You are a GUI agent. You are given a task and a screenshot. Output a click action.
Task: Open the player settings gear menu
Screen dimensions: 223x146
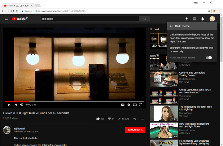point(129,105)
